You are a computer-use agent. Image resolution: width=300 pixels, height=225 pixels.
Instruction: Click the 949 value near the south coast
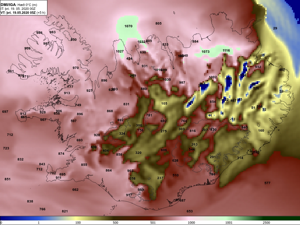pyautogui.click(x=141, y=190)
